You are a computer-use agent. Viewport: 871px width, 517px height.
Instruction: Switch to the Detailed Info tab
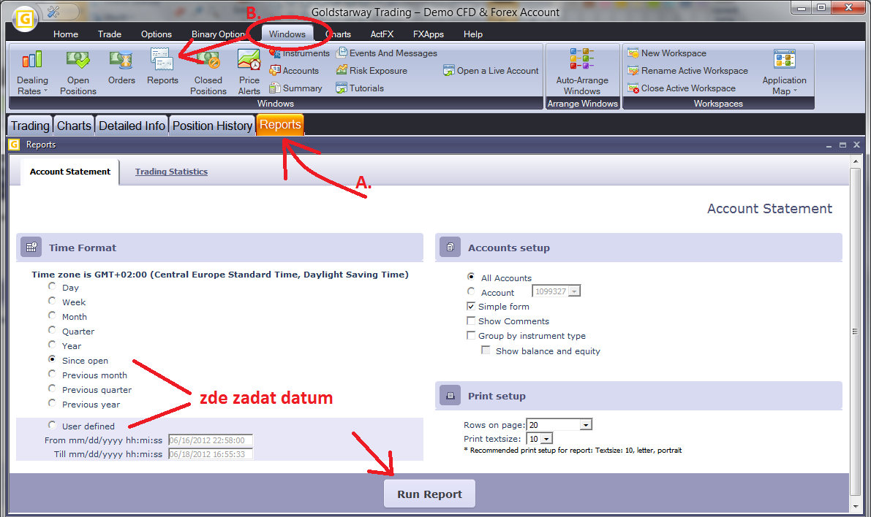click(132, 126)
